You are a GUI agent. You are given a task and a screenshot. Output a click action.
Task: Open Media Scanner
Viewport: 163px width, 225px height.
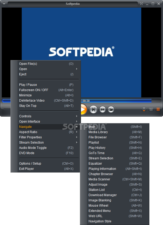[x=118, y=179]
